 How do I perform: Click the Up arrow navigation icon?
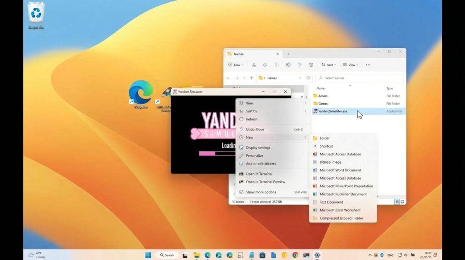(x=251, y=78)
